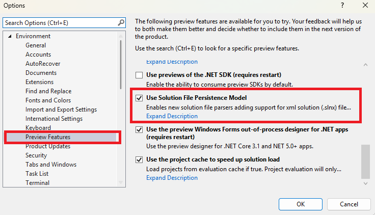Select Tabs and Windows settings
The height and width of the screenshot is (215, 375).
pyautogui.click(x=51, y=165)
